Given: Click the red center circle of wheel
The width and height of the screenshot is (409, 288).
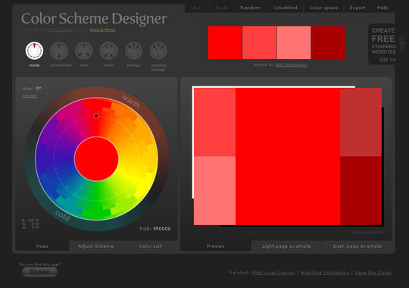Looking at the screenshot, I should (96, 158).
